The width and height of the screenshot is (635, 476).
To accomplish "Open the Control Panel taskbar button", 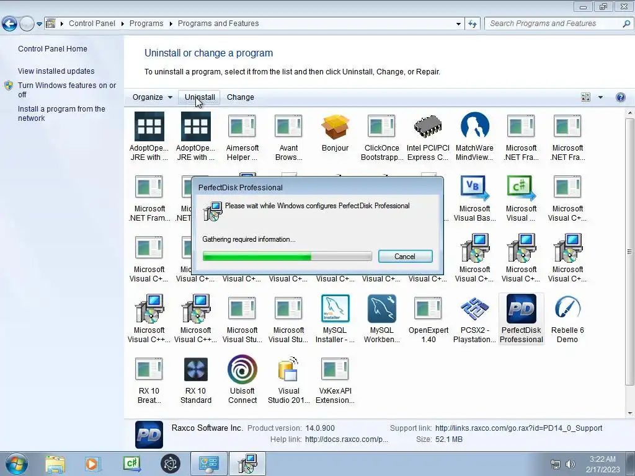I will coord(208,464).
